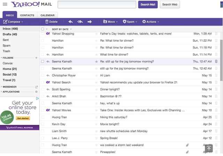223x156 pixels.
Task: Open the Sort By Date dropdown
Action: [62, 29]
